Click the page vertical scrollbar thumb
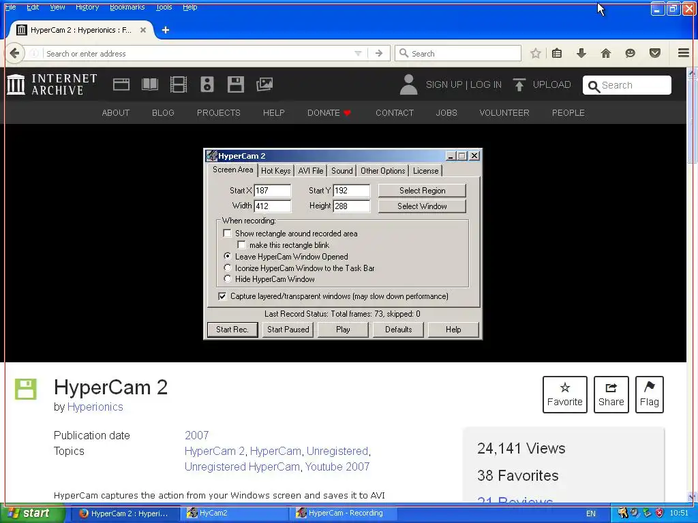This screenshot has width=698, height=523. [x=692, y=121]
